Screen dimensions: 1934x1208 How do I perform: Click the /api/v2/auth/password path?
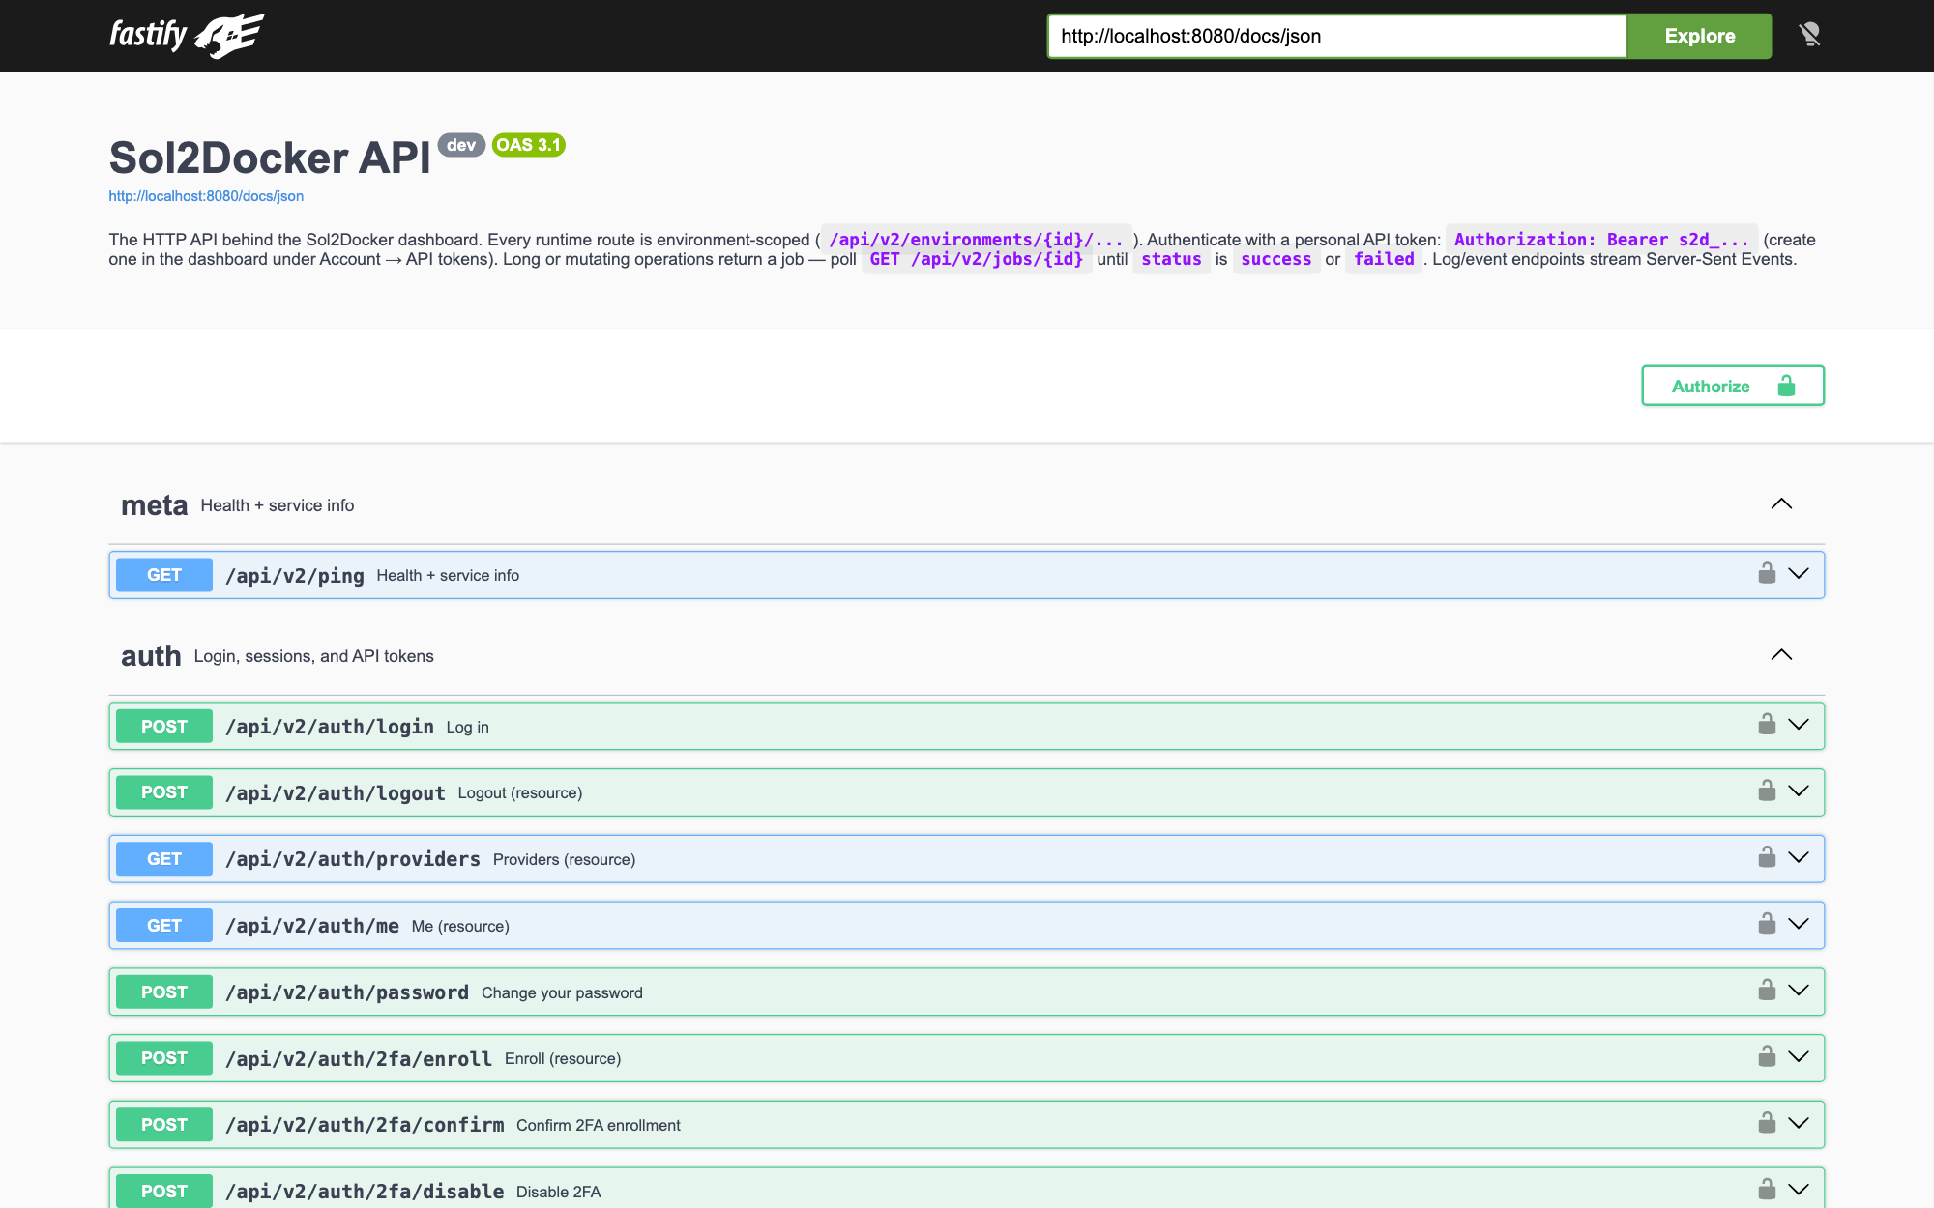click(x=347, y=992)
